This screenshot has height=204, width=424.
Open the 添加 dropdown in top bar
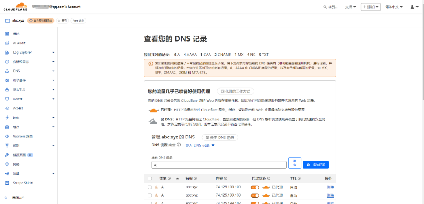371,7
